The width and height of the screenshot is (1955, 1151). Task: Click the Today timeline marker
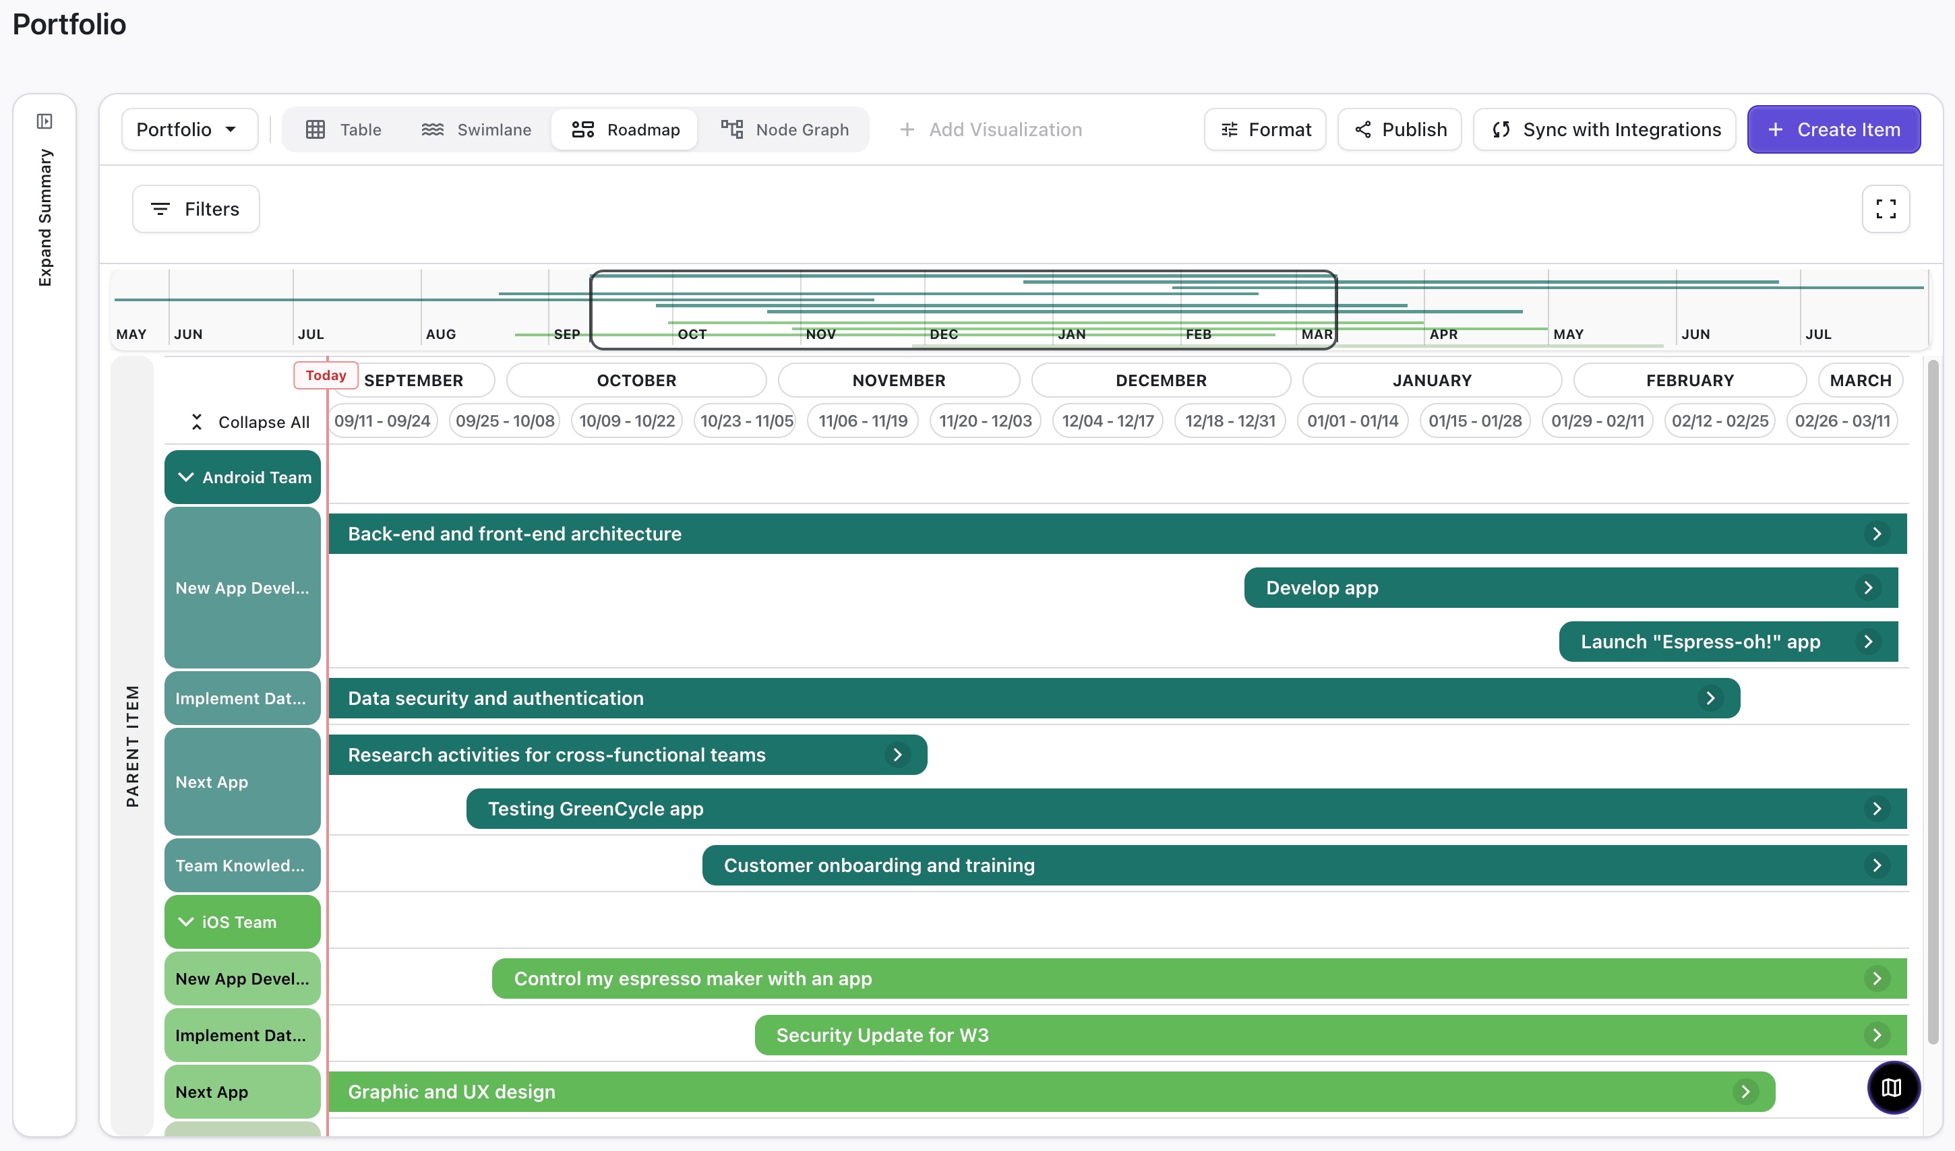coord(326,375)
